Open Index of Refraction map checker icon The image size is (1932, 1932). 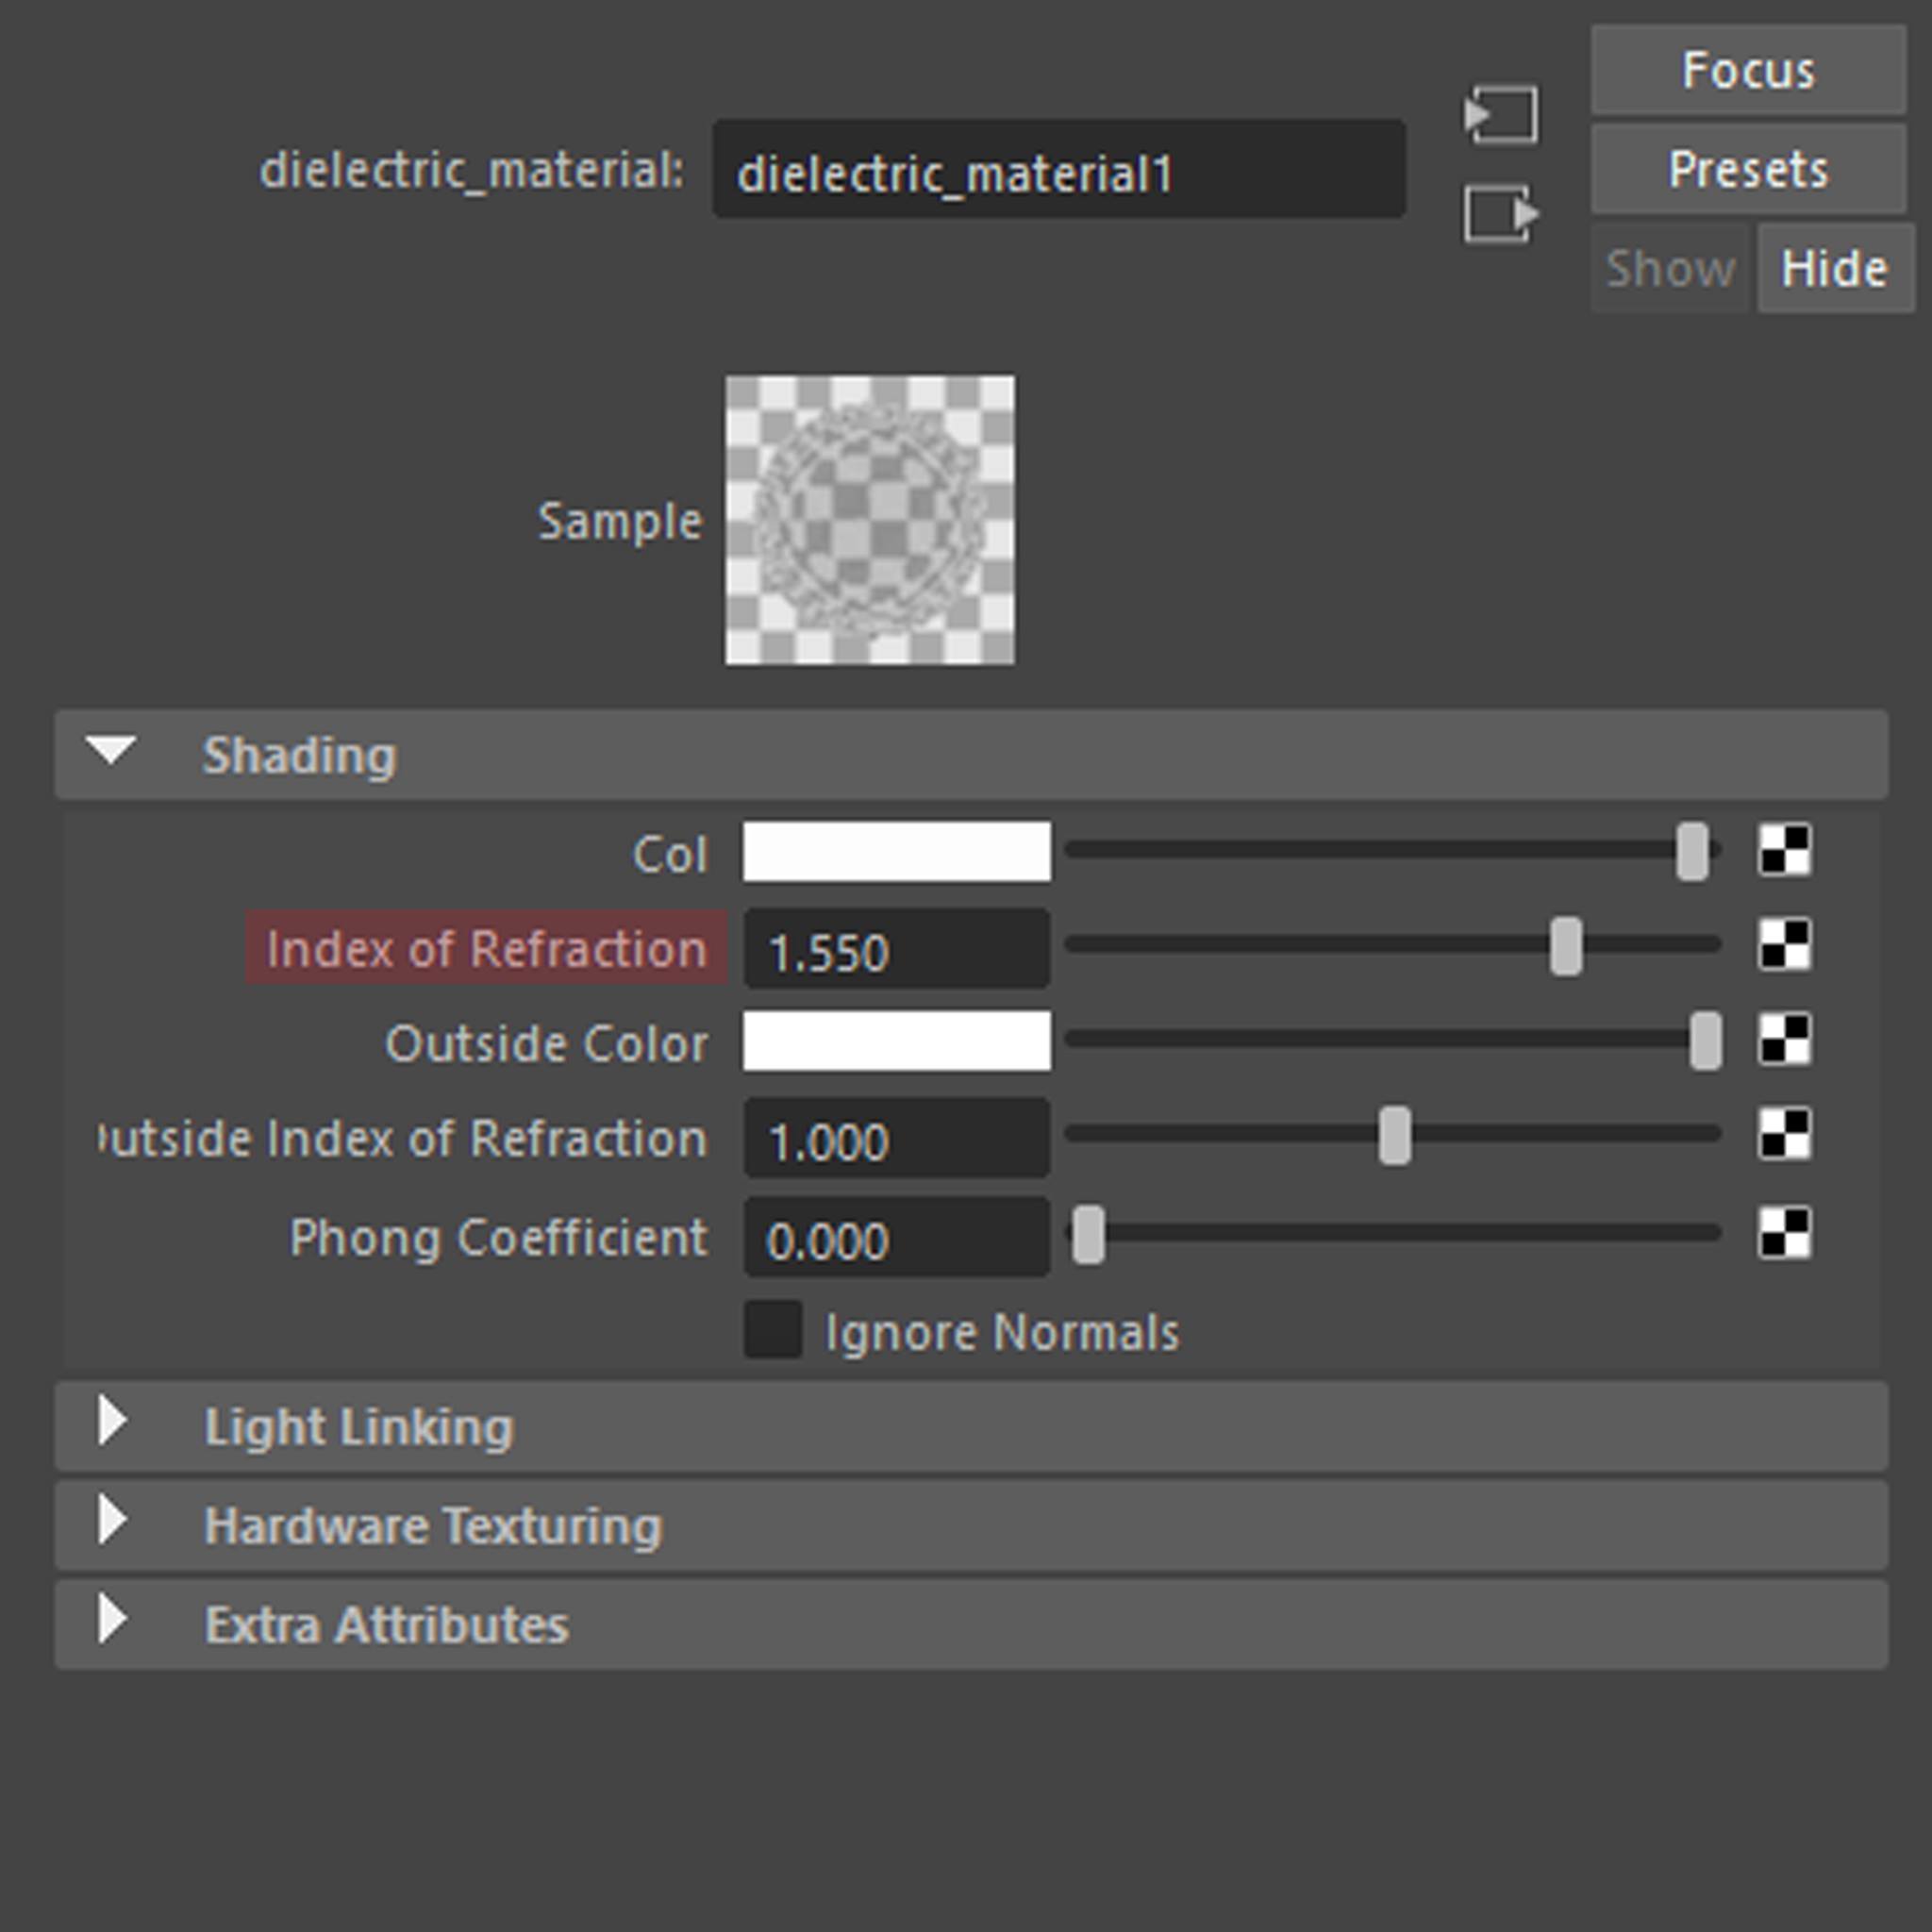tap(1784, 945)
